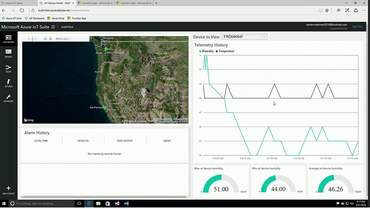370x209 pixels.
Task: Open the Devices sidebar item
Action: [9, 54]
